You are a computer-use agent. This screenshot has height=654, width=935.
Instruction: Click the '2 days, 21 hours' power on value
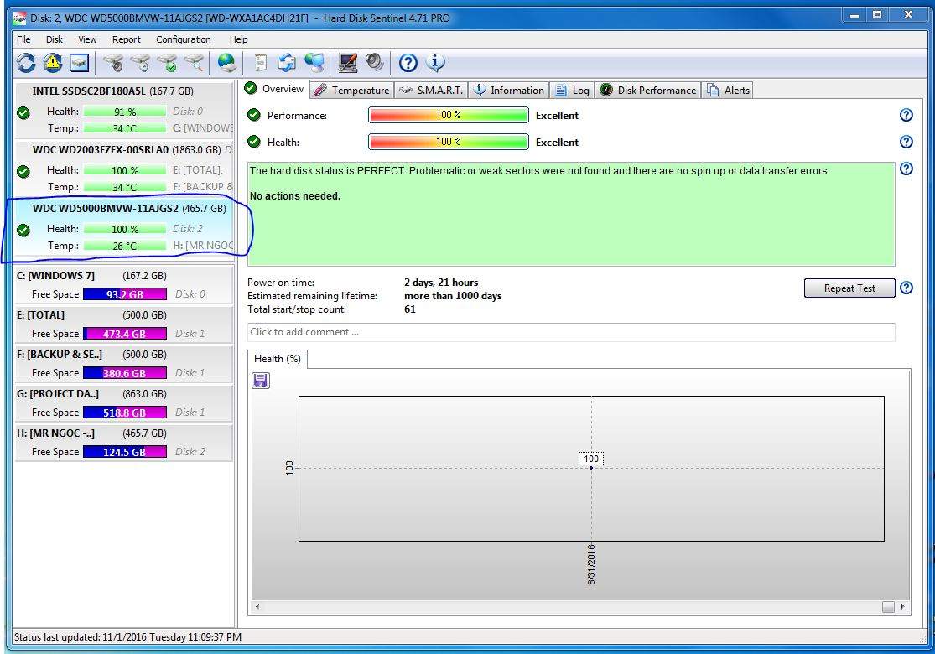pyautogui.click(x=441, y=283)
